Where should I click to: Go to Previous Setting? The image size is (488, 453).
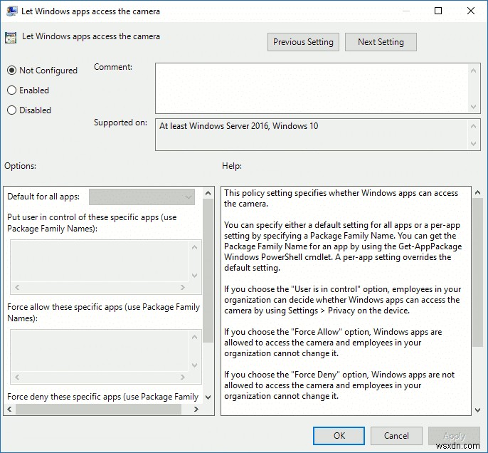[x=303, y=42]
